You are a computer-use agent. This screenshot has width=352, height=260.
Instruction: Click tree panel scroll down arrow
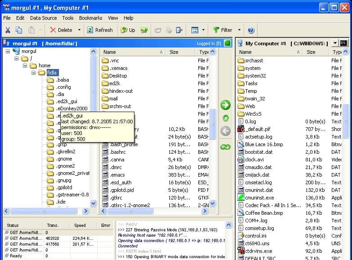(x=94, y=204)
